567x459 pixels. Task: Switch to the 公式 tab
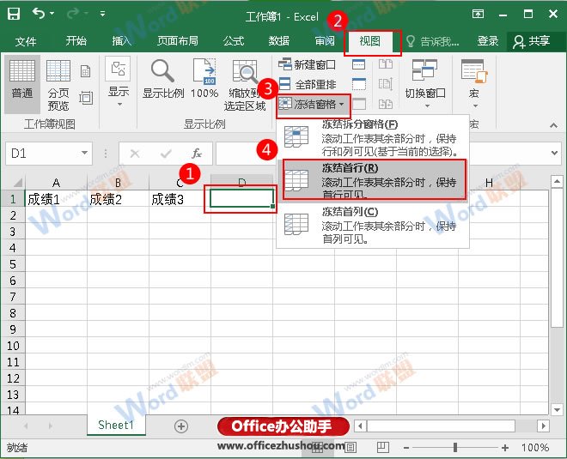point(234,41)
